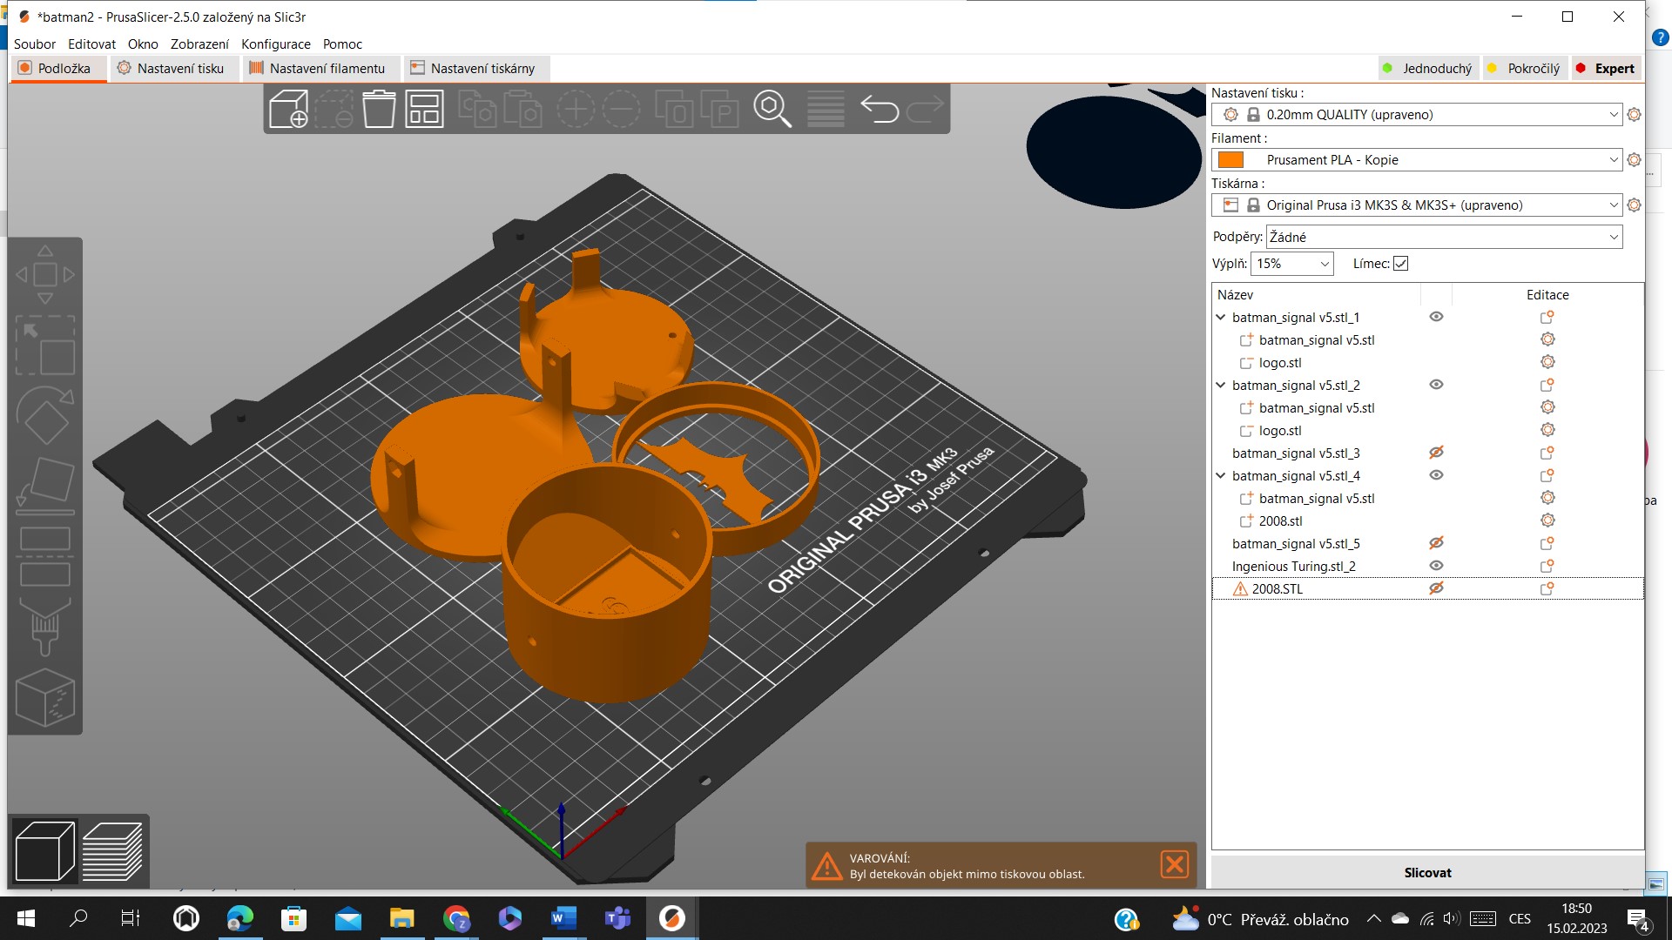Click the orange filament color swatch
Image resolution: width=1672 pixels, height=940 pixels.
pos(1230,160)
